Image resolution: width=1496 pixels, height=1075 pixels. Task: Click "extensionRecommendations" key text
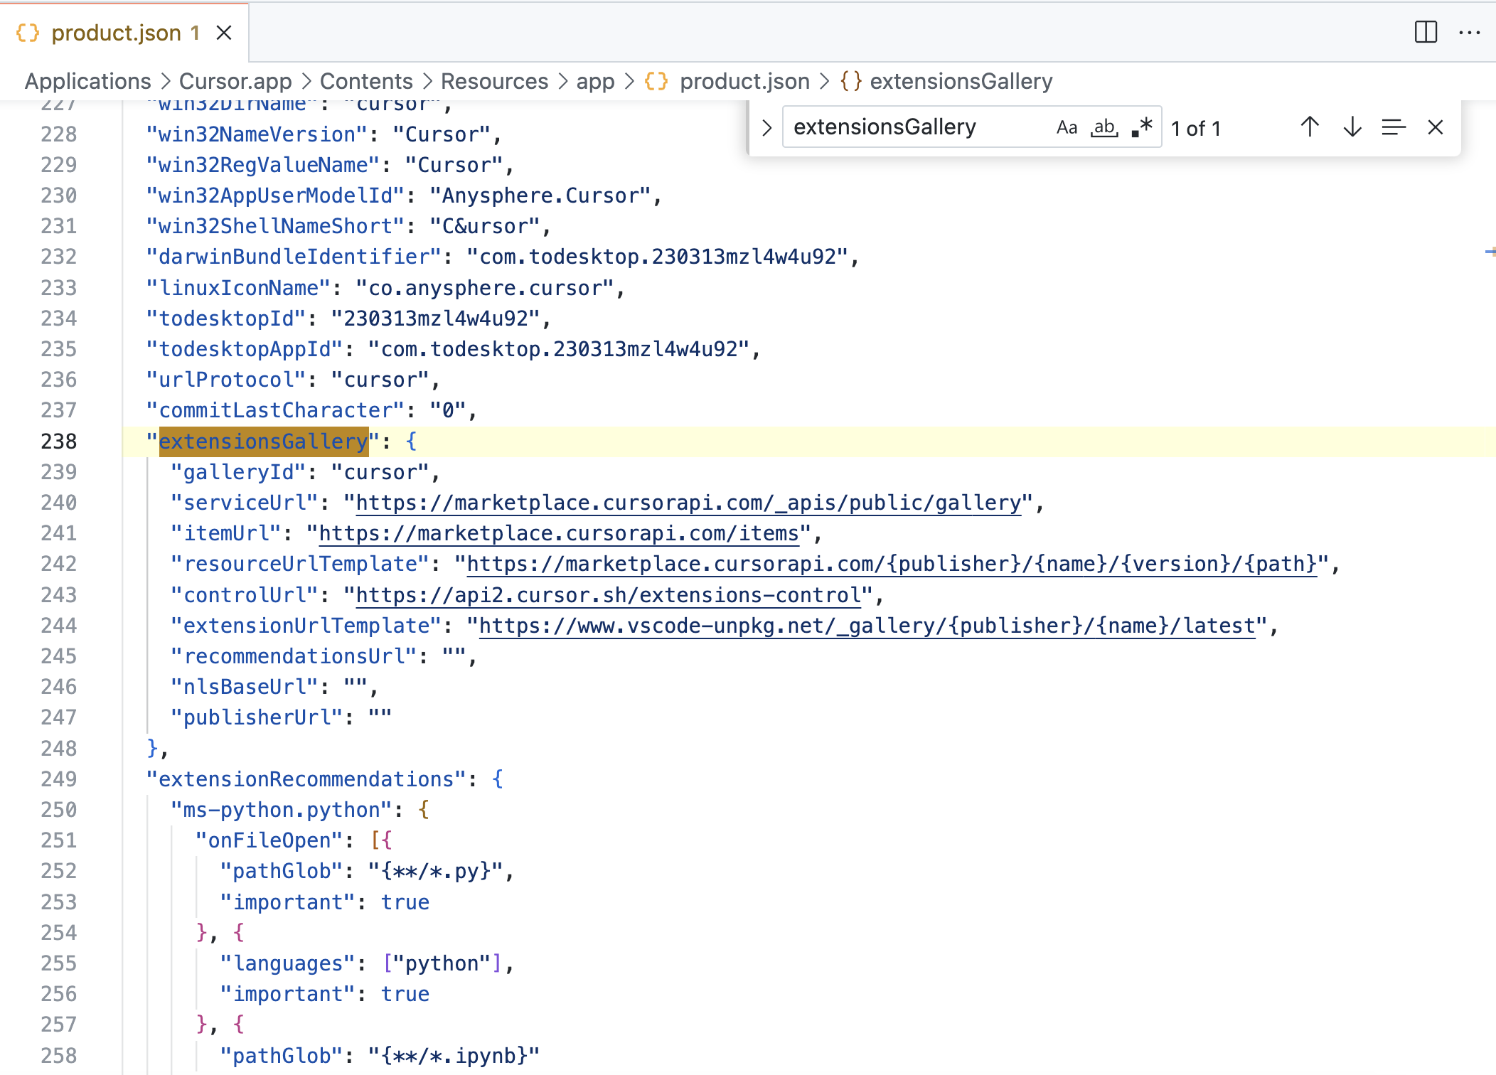pyautogui.click(x=306, y=779)
